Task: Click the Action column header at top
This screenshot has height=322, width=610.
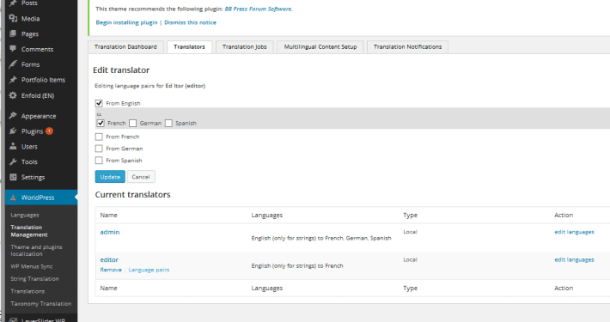Action: tap(564, 215)
